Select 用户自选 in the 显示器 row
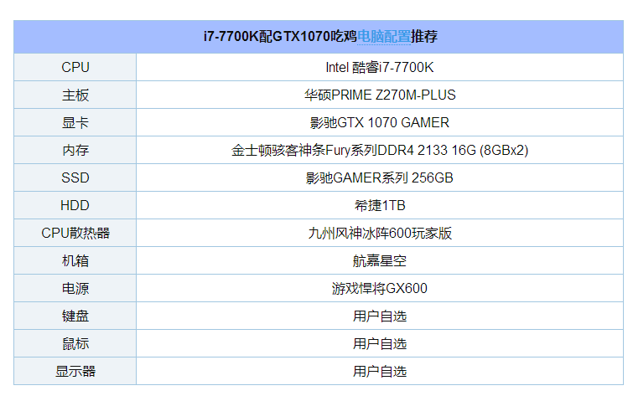Image resolution: width=633 pixels, height=396 pixels. pyautogui.click(x=380, y=372)
